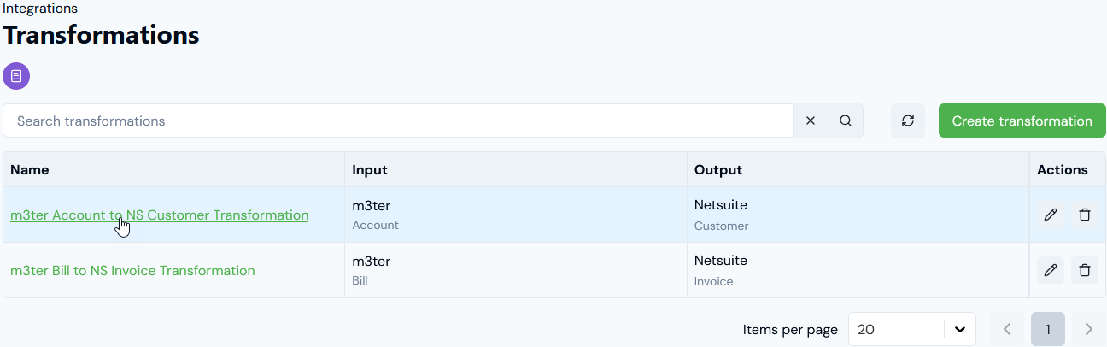Open m3ter Account to NS Customer Transformation
The width and height of the screenshot is (1107, 347).
click(x=159, y=215)
